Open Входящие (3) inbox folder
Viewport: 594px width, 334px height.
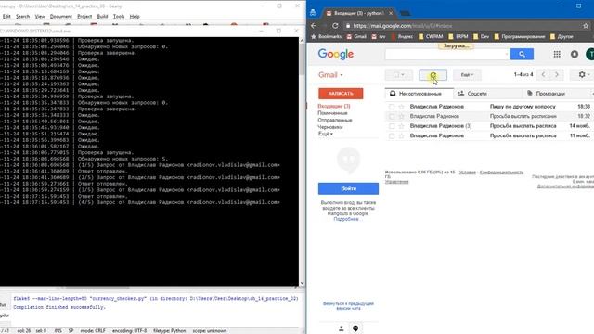click(x=334, y=106)
